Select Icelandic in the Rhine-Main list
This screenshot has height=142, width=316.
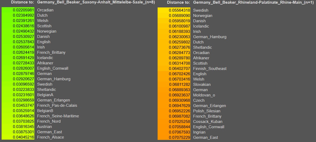201,26
